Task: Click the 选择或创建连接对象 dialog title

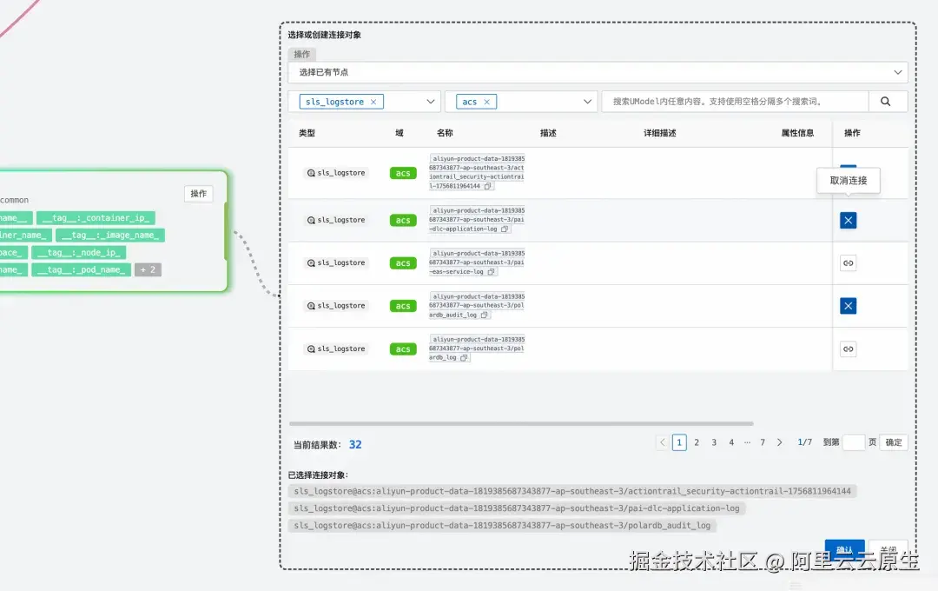Action: [324, 35]
